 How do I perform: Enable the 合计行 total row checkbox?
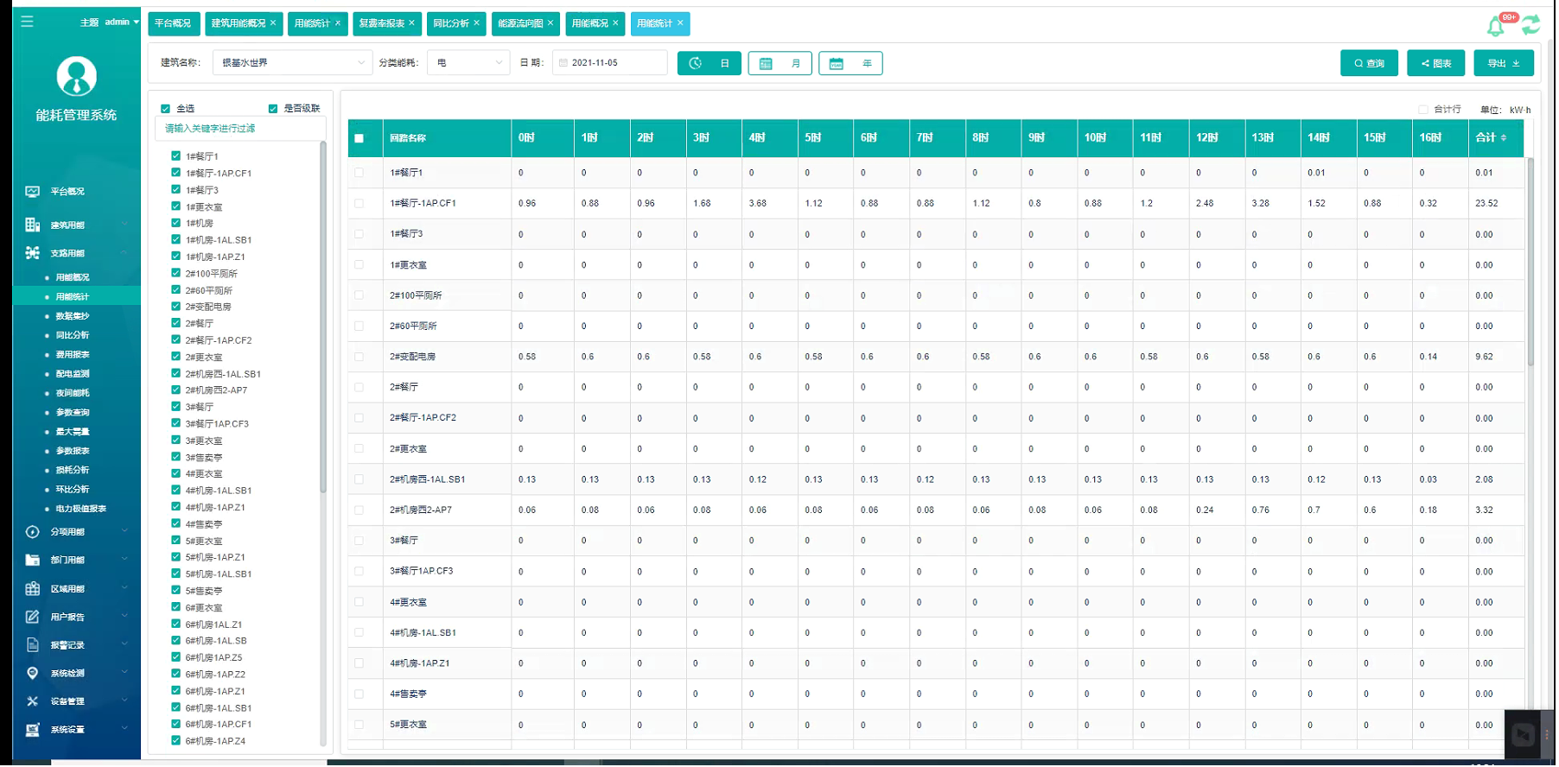pyautogui.click(x=1422, y=110)
